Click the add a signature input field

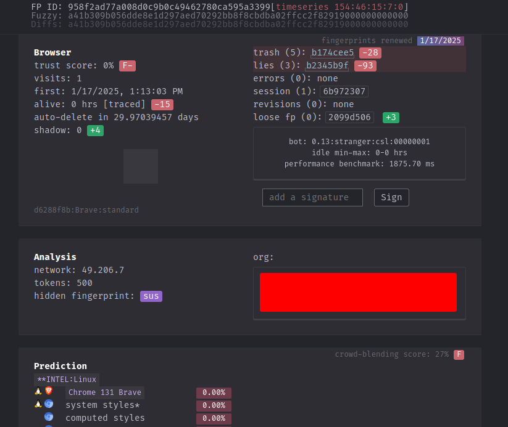(312, 197)
